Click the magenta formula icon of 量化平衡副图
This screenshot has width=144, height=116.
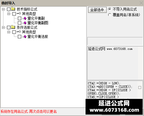point(25,23)
